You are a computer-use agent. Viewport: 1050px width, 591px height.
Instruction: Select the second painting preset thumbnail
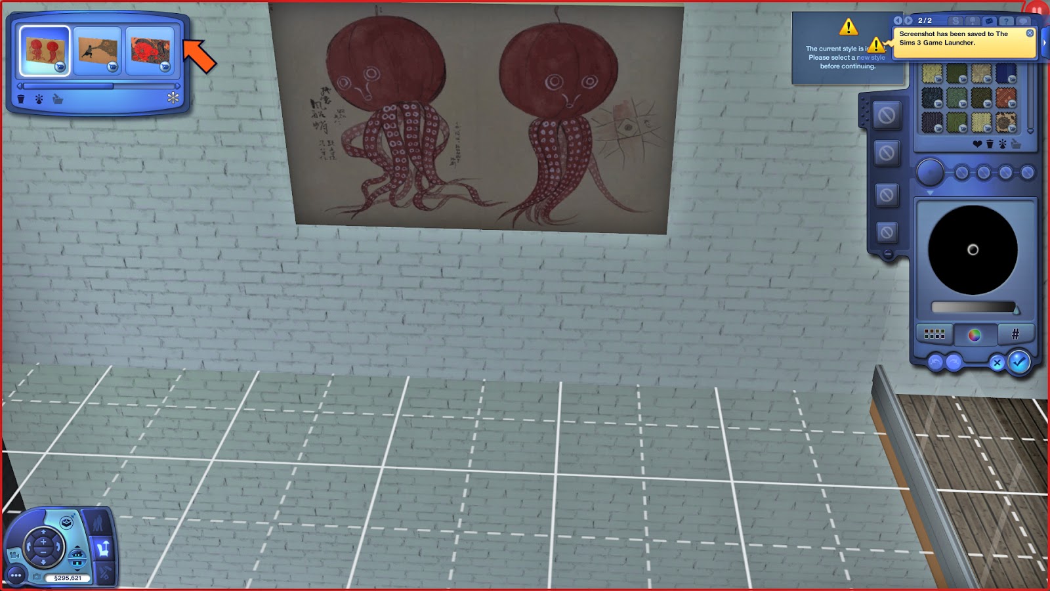[x=97, y=50]
